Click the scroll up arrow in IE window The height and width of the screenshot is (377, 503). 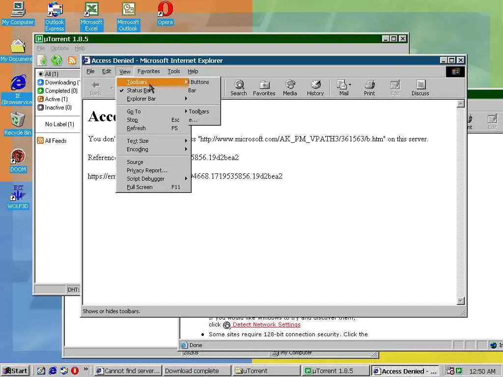[x=461, y=104]
